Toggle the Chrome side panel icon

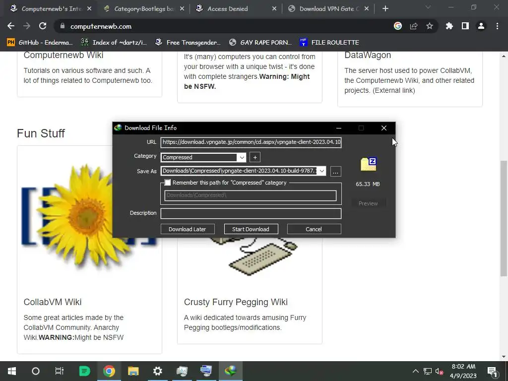465,26
